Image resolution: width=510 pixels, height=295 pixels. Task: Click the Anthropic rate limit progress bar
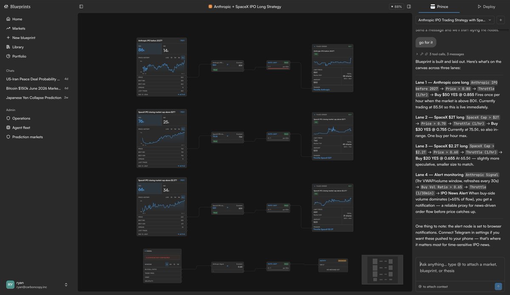pyautogui.click(x=278, y=68)
